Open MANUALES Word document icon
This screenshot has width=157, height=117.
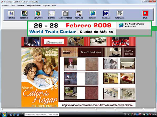[106, 13]
